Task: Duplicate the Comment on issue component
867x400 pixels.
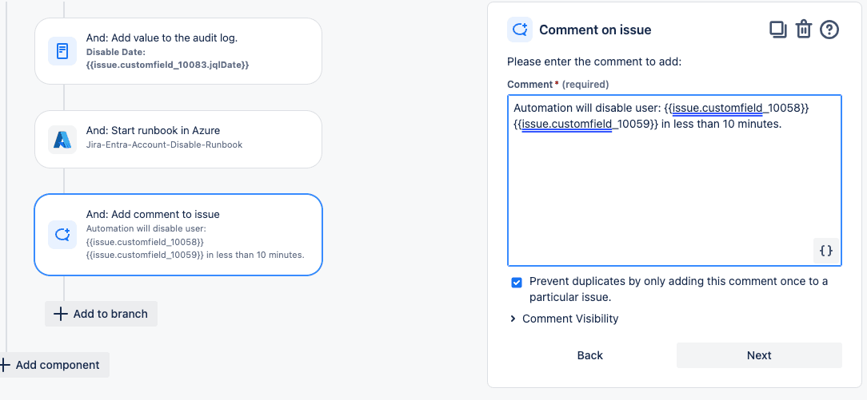Action: [778, 30]
